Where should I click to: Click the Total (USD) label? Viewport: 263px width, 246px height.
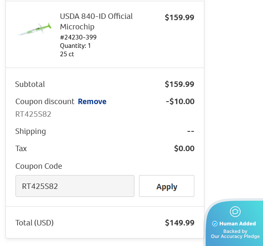coord(34,223)
